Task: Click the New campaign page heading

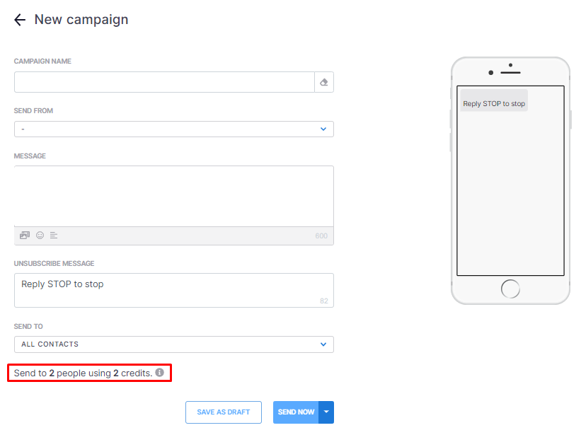Action: pos(81,20)
